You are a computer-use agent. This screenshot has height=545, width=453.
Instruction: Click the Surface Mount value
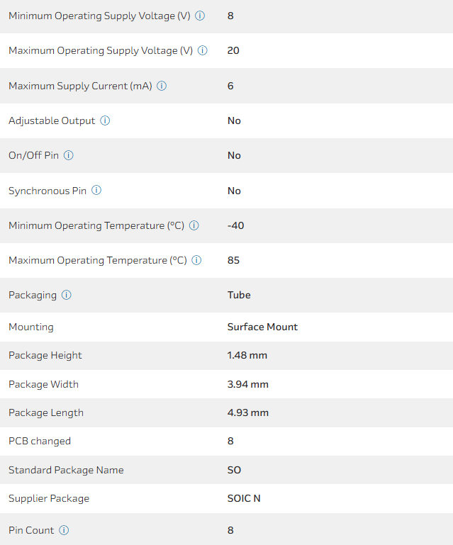[262, 327]
